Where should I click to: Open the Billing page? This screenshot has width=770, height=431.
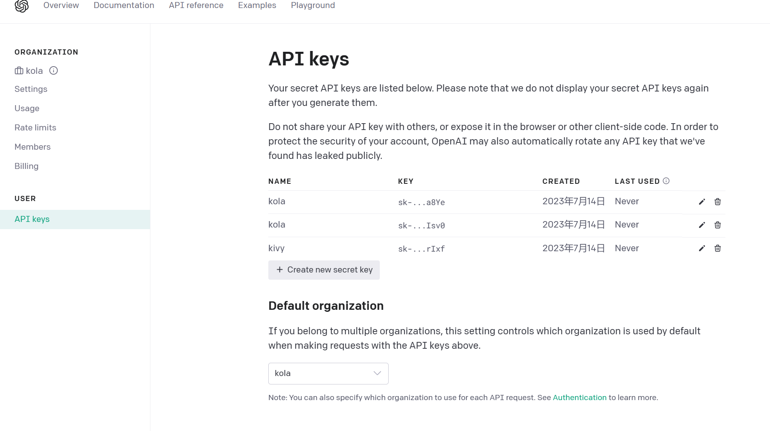[26, 166]
